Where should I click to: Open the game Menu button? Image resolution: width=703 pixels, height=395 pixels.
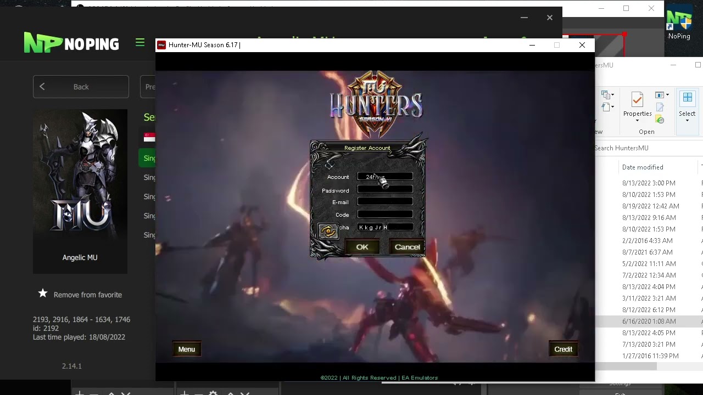pos(186,349)
